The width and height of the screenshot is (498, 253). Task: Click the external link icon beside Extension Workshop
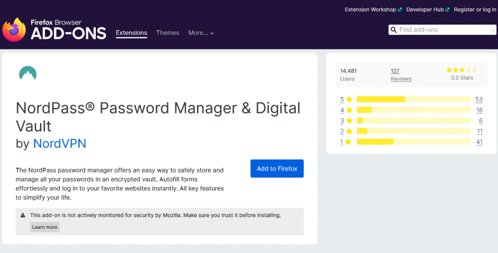pyautogui.click(x=400, y=10)
